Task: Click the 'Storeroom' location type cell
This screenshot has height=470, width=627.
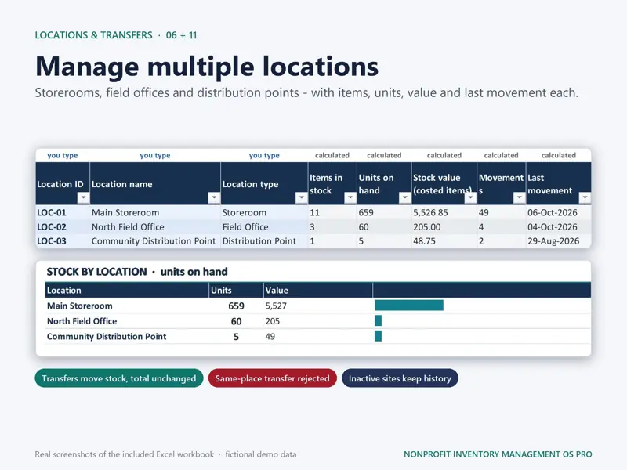Action: pyautogui.click(x=264, y=212)
